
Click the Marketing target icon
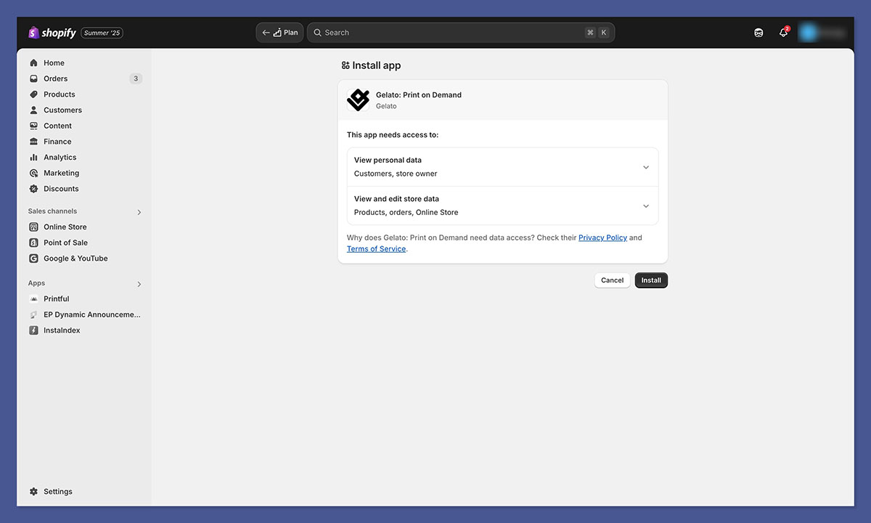[x=33, y=173]
